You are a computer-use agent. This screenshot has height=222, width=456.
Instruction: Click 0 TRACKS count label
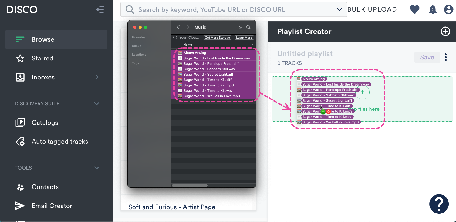click(x=289, y=63)
